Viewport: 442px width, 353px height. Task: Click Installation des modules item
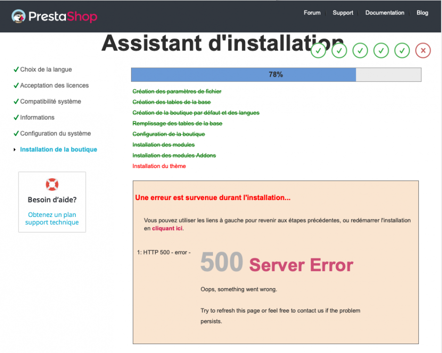pos(164,145)
